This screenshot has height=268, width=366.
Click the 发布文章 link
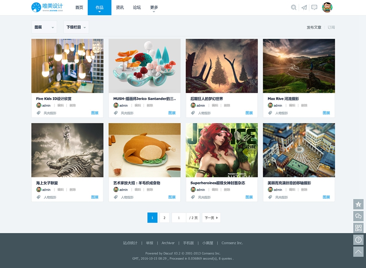(x=314, y=27)
